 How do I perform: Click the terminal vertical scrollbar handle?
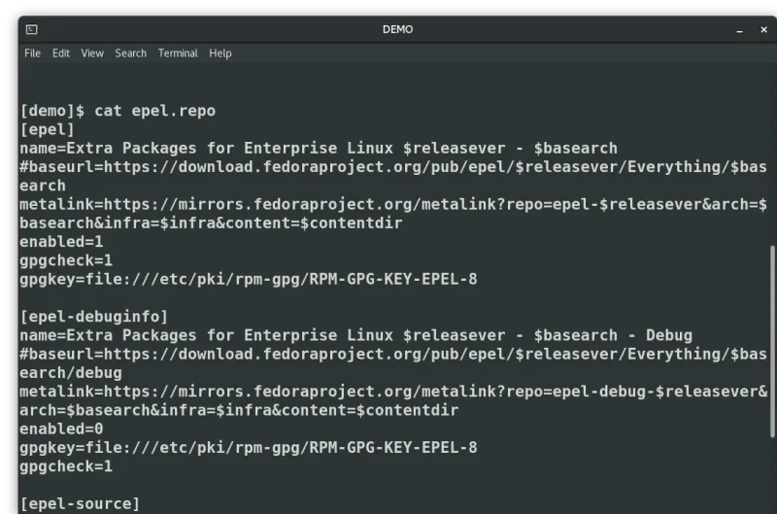point(772,341)
